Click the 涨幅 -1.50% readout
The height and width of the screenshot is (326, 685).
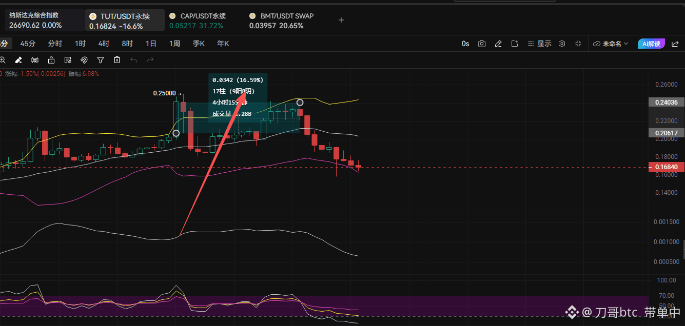(x=35, y=74)
